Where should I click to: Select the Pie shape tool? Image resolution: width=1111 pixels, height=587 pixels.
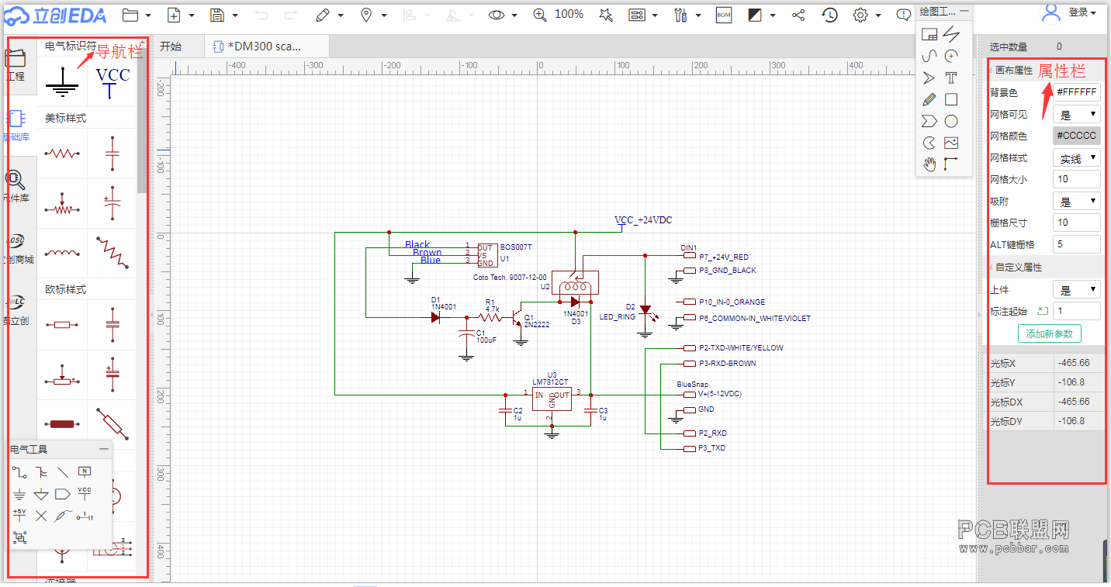[929, 143]
